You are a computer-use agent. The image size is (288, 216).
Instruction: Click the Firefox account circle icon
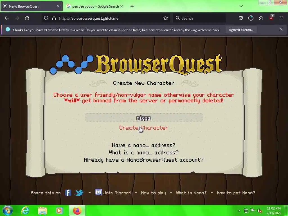(251, 18)
